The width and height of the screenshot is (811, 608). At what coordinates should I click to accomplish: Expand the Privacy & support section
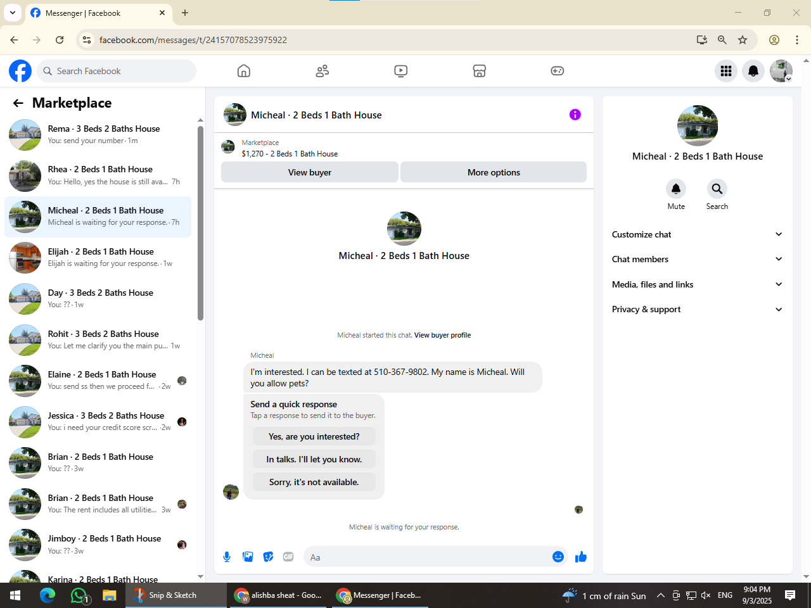click(x=697, y=309)
